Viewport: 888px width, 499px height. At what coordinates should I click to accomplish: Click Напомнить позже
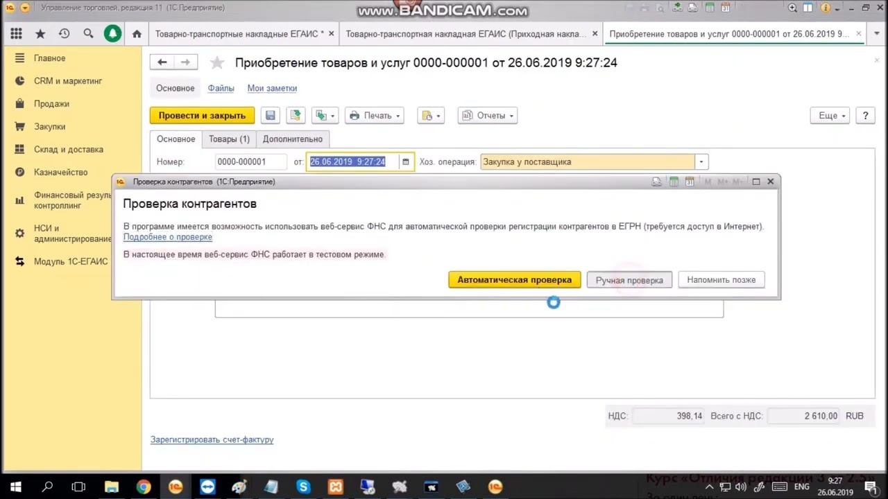click(721, 280)
